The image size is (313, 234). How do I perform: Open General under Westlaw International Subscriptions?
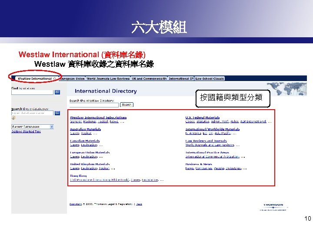tap(76, 121)
